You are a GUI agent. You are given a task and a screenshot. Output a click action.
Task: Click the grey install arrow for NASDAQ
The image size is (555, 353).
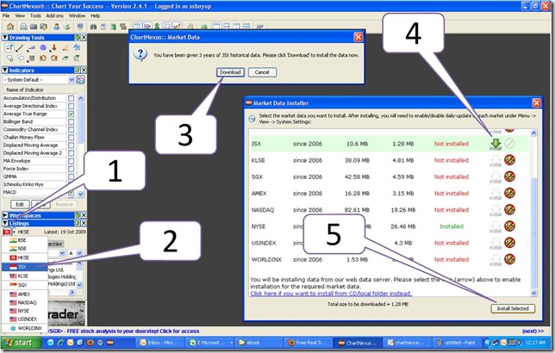[496, 210]
